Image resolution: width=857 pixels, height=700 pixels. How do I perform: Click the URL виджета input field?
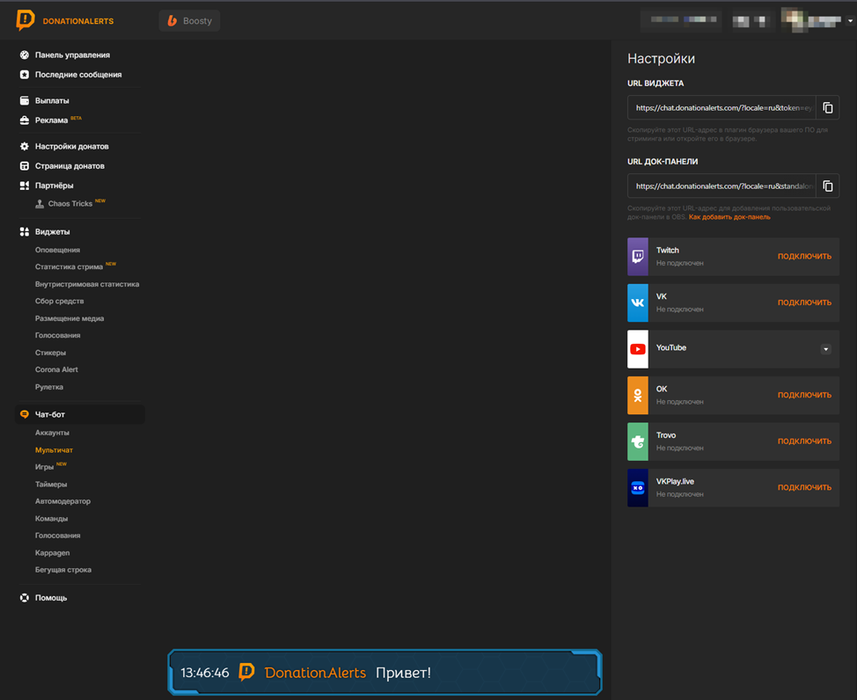(x=721, y=107)
